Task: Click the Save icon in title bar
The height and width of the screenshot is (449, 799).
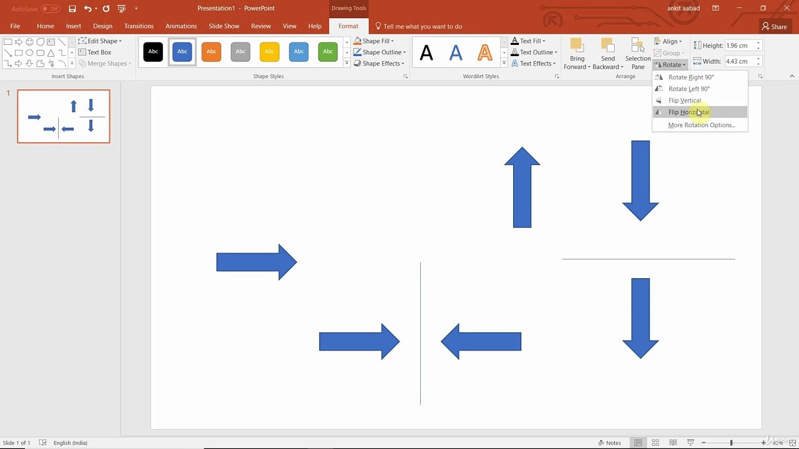Action: 72,9
